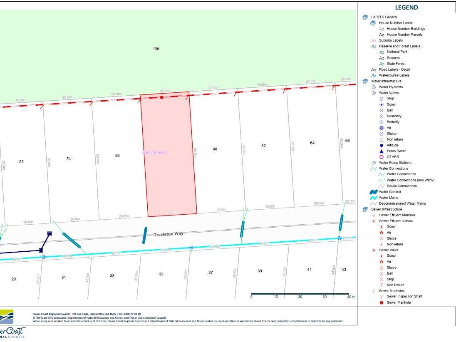The width and height of the screenshot is (456, 342).
Task: Click the LABELS General layer stack icon
Action: point(365,17)
